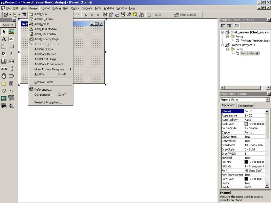This screenshot has width=271, height=203.
Task: Select frmMain (FrmMain.frm) in the project tree
Action: pos(255,41)
